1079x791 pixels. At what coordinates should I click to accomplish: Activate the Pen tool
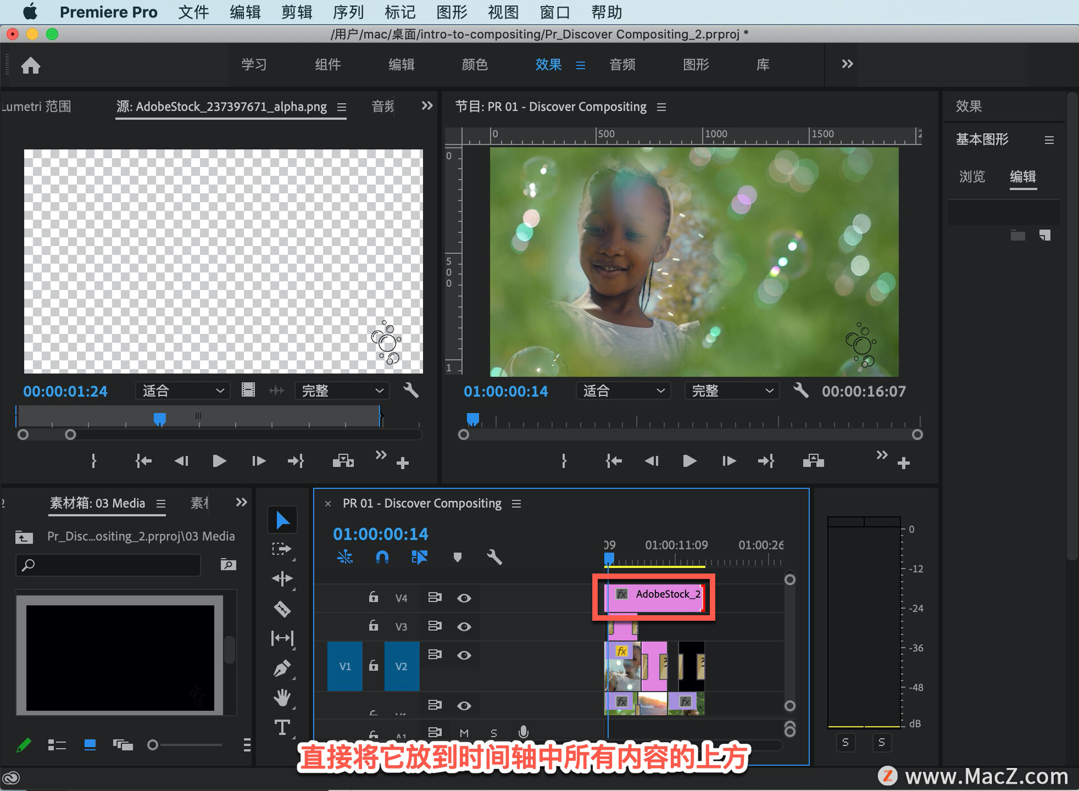(282, 668)
